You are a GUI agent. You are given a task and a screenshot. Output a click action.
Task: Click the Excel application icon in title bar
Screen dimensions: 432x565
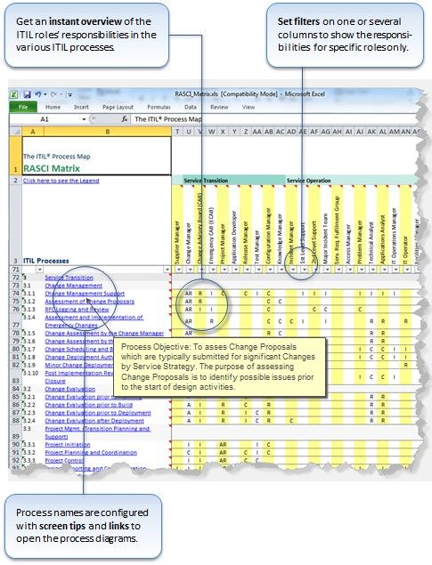click(x=13, y=95)
